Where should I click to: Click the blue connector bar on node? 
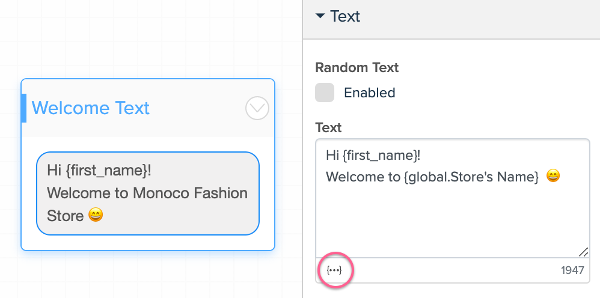[23, 108]
